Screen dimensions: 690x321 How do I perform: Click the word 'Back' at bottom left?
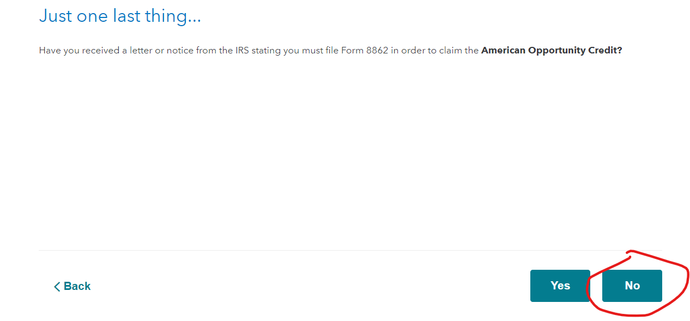pos(77,286)
